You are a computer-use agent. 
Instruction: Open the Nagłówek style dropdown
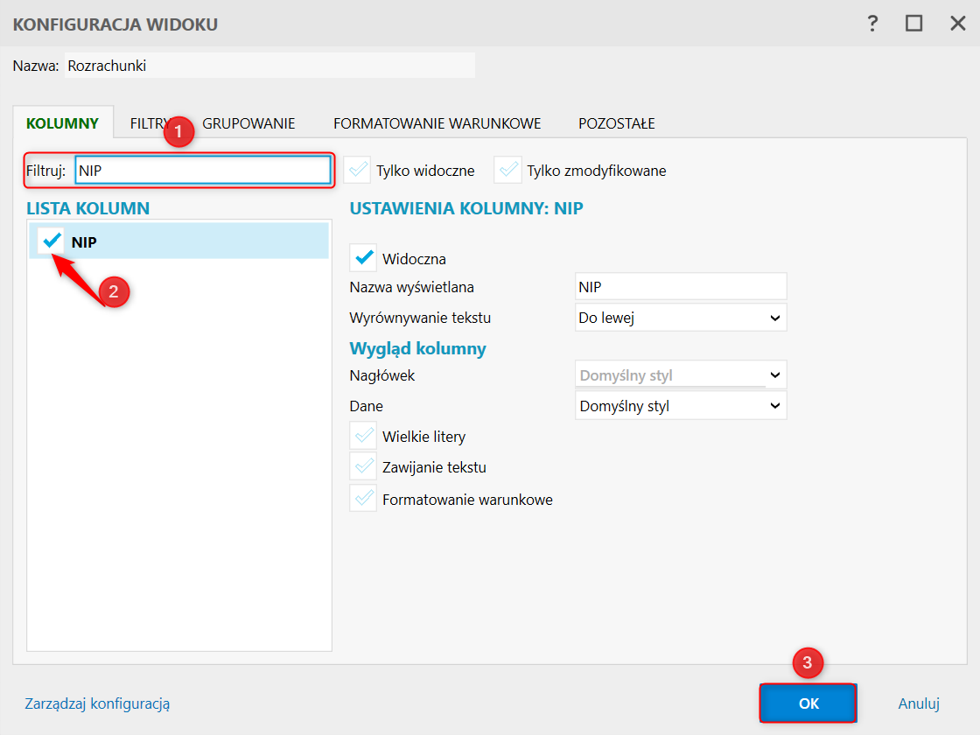click(x=681, y=375)
